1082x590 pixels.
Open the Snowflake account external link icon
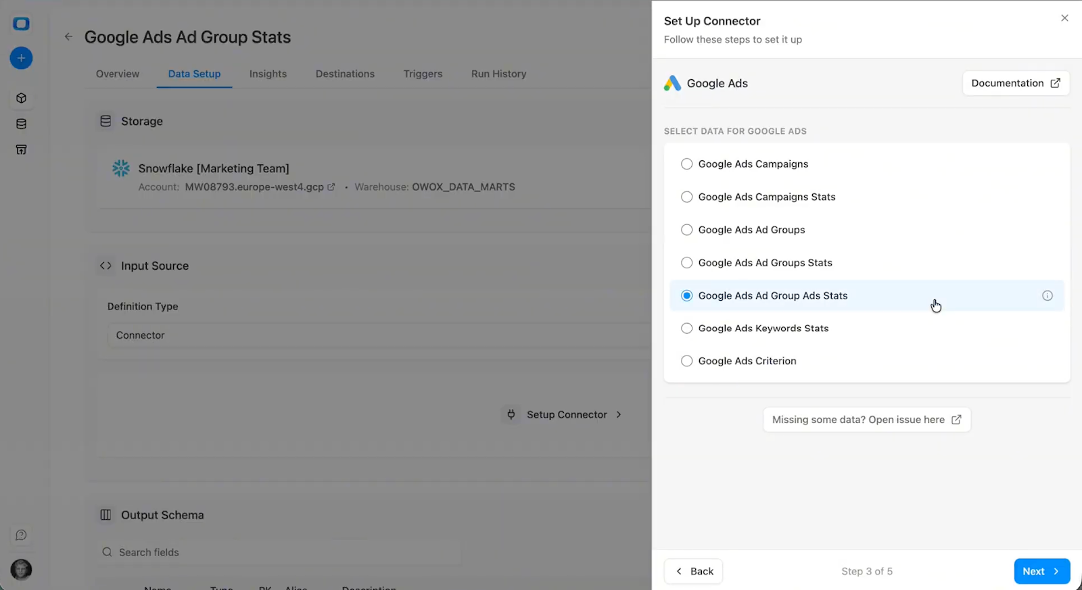point(331,187)
